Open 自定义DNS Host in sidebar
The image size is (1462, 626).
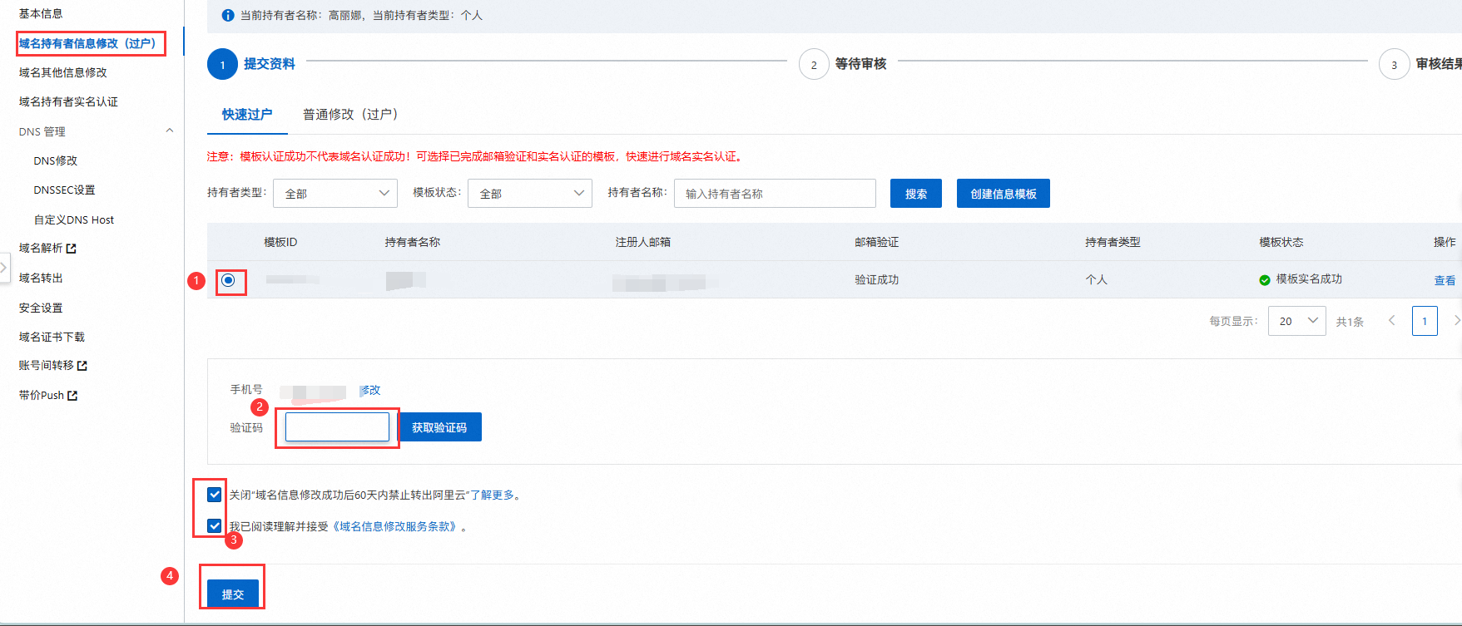pos(74,219)
